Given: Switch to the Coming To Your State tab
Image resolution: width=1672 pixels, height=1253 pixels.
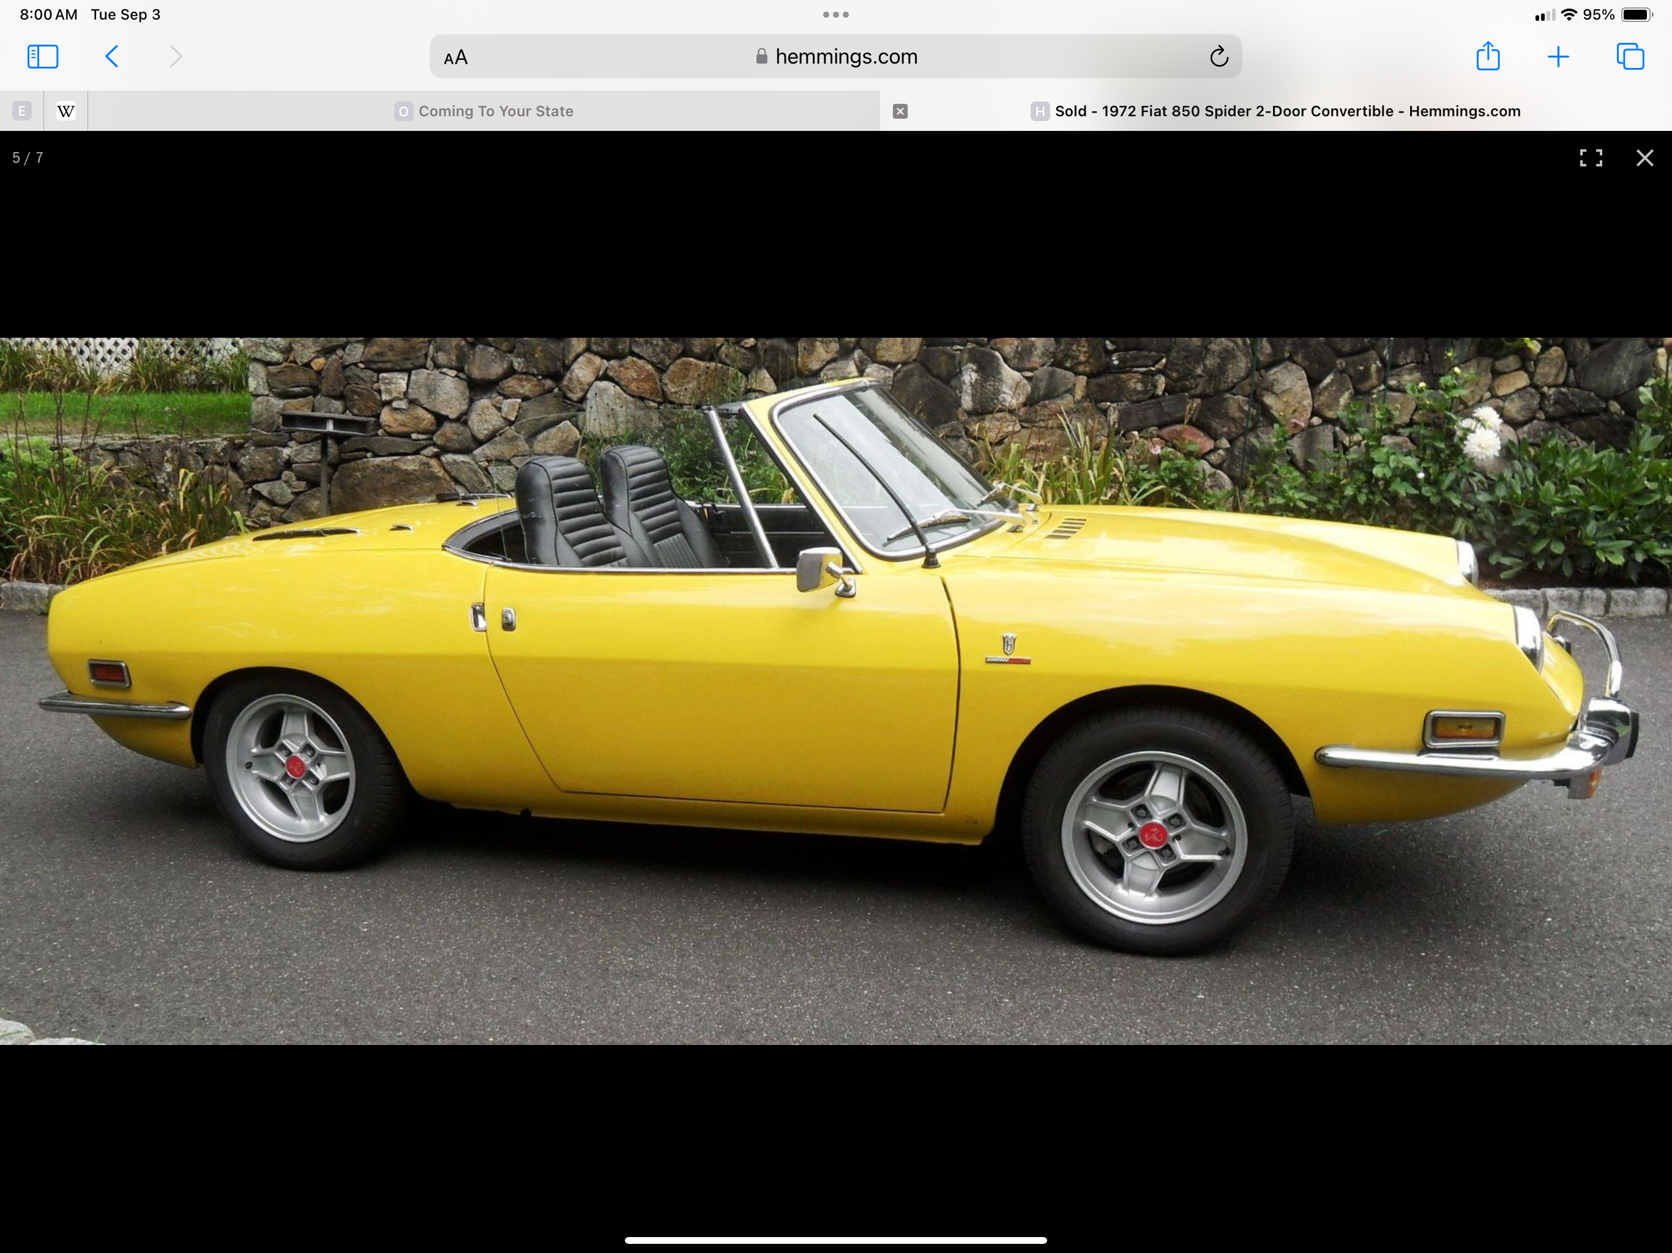Looking at the screenshot, I should [483, 111].
